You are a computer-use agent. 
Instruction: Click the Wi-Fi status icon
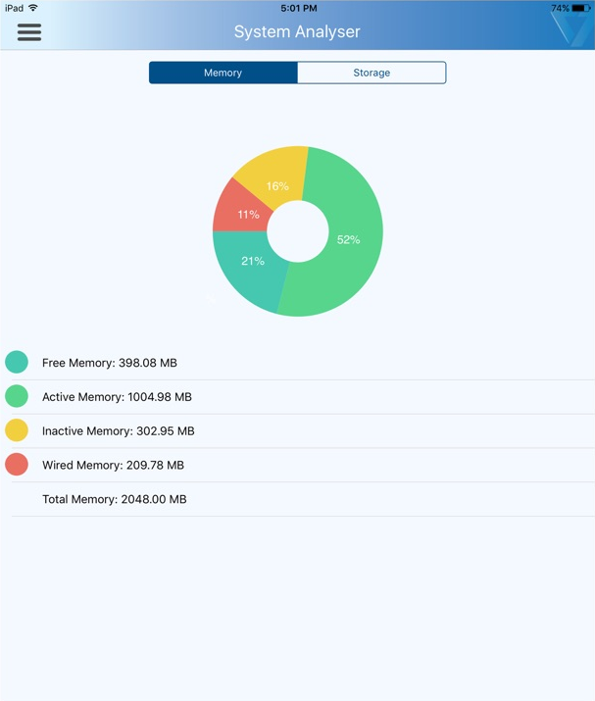tap(33, 8)
